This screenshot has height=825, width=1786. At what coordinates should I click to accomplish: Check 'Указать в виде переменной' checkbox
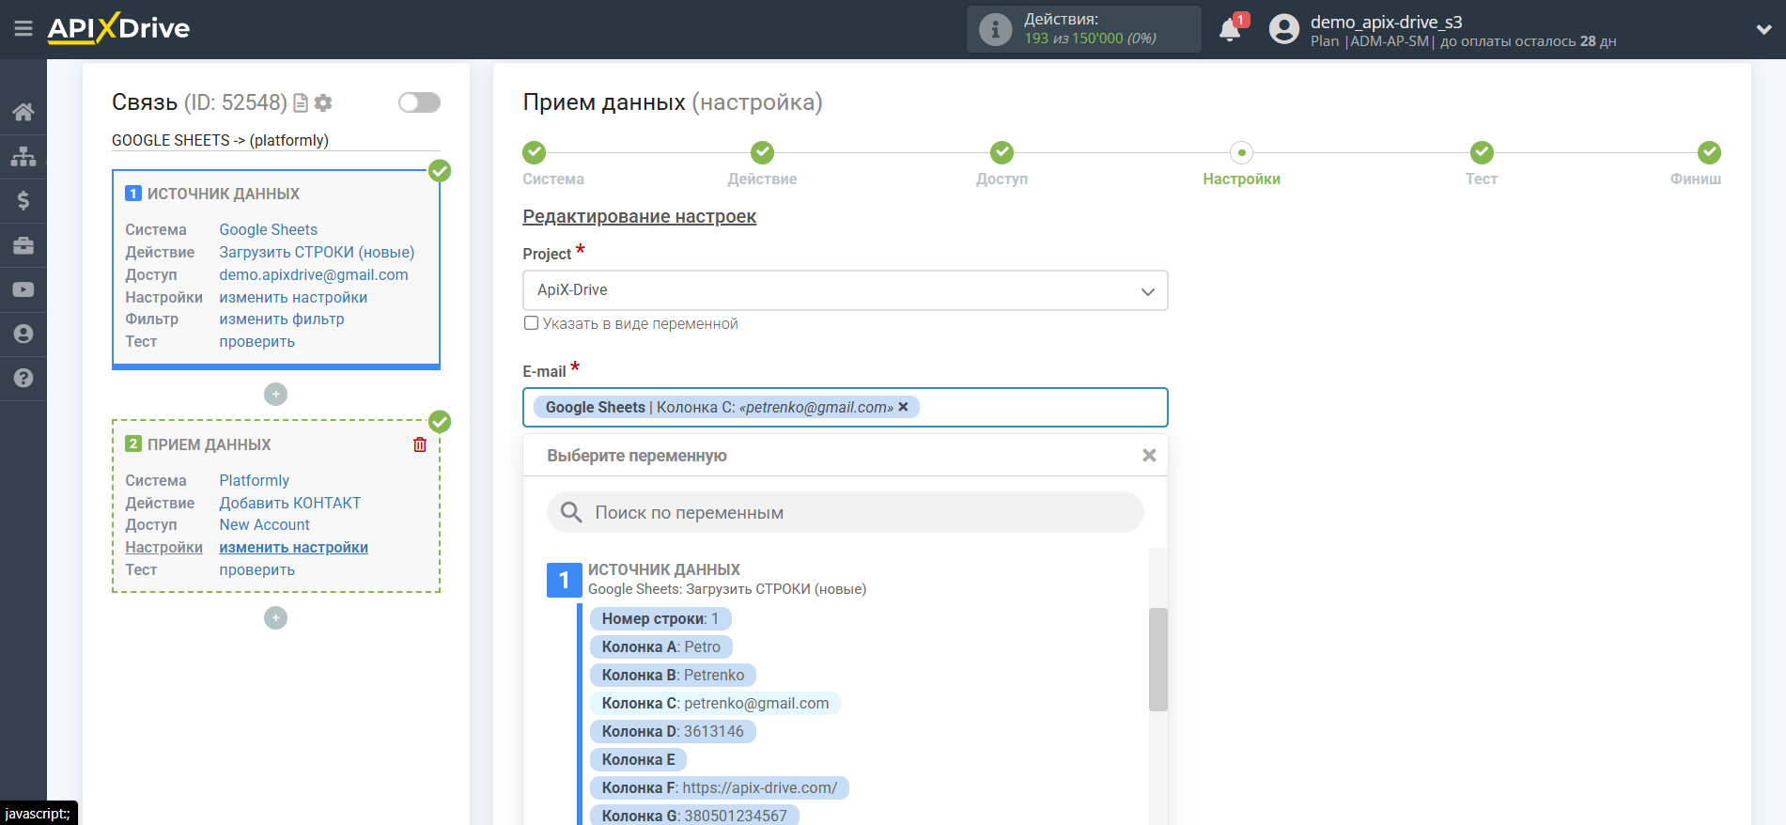click(532, 323)
